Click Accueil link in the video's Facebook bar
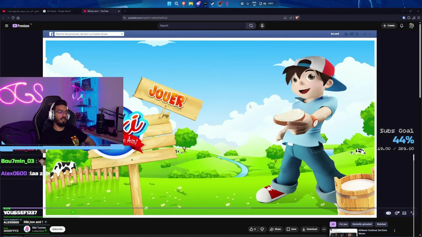 point(335,34)
